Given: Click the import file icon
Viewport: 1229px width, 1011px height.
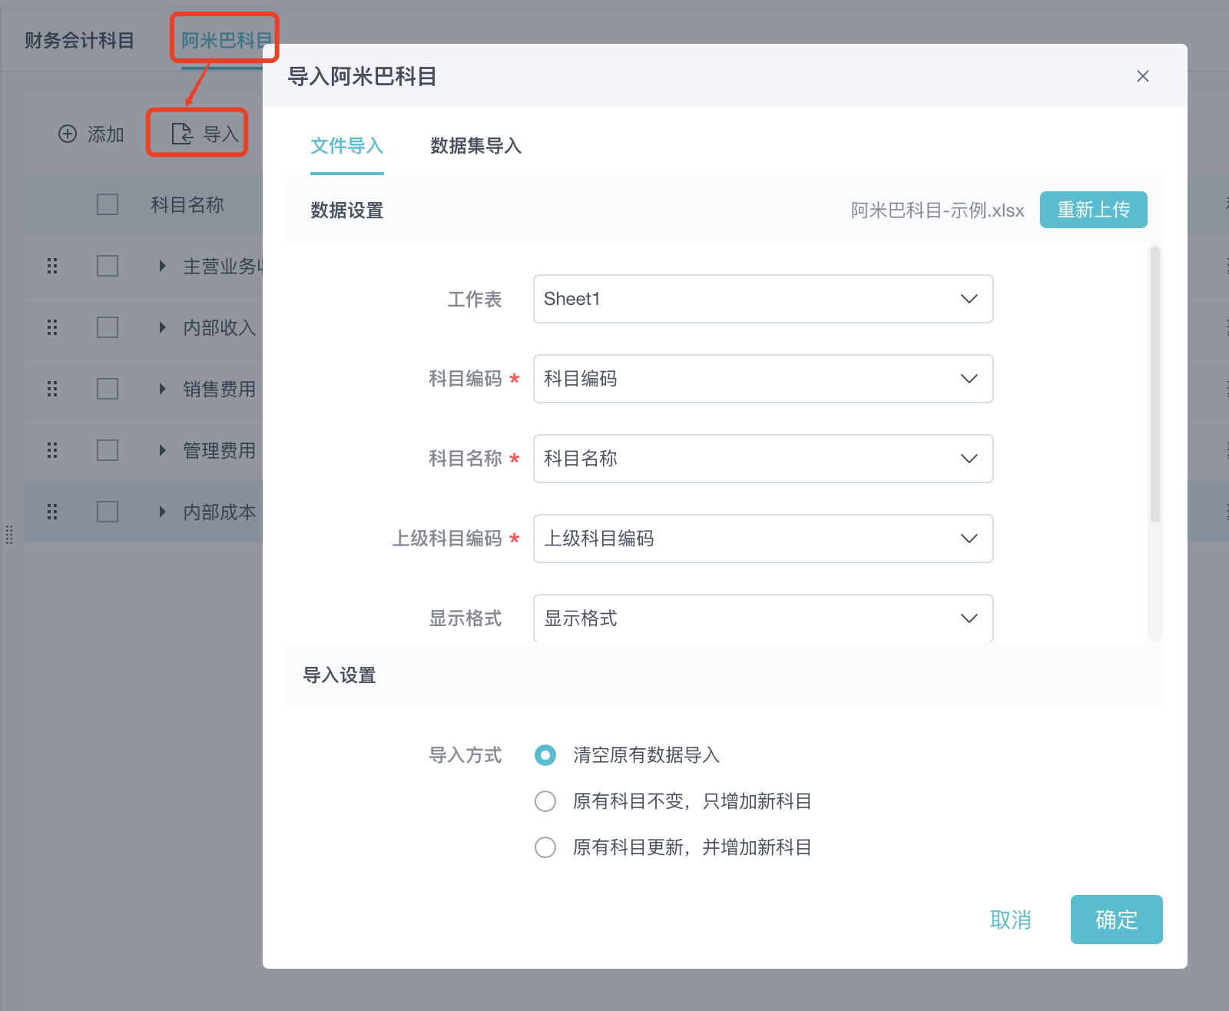Looking at the screenshot, I should point(182,134).
